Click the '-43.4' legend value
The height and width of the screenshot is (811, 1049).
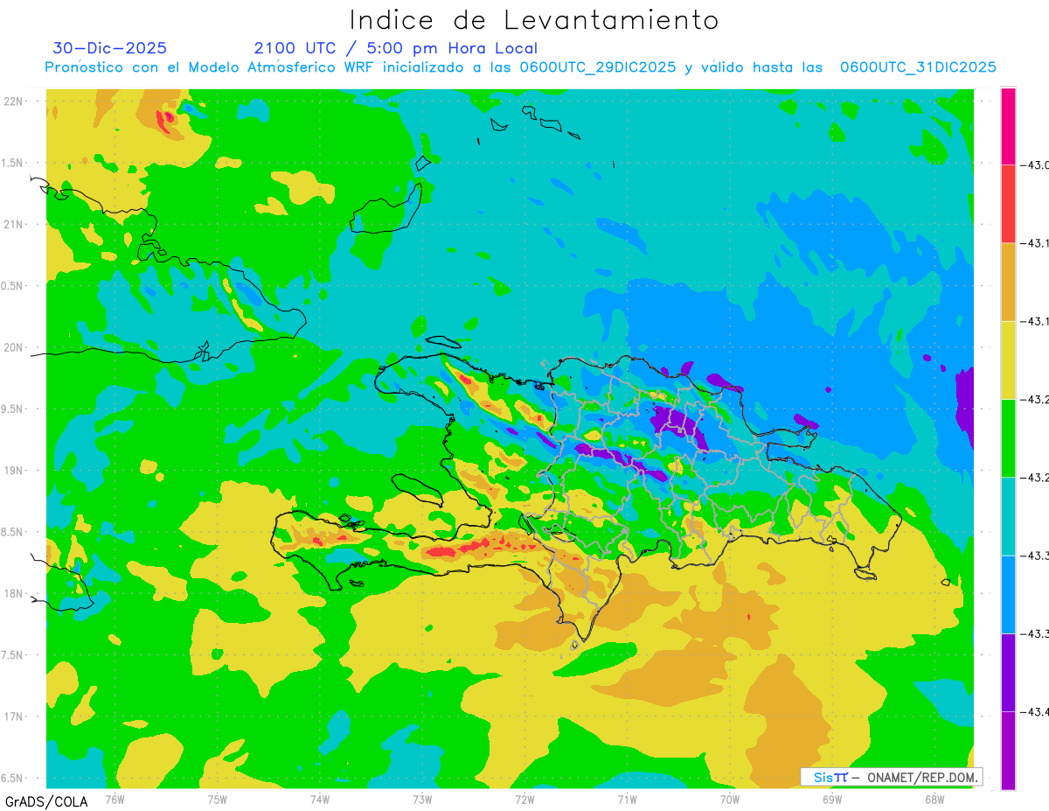pos(1035,712)
